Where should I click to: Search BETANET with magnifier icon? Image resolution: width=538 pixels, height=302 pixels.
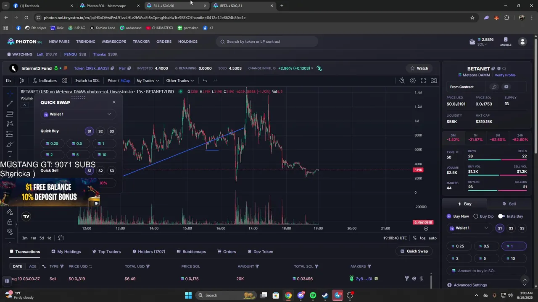click(504, 68)
